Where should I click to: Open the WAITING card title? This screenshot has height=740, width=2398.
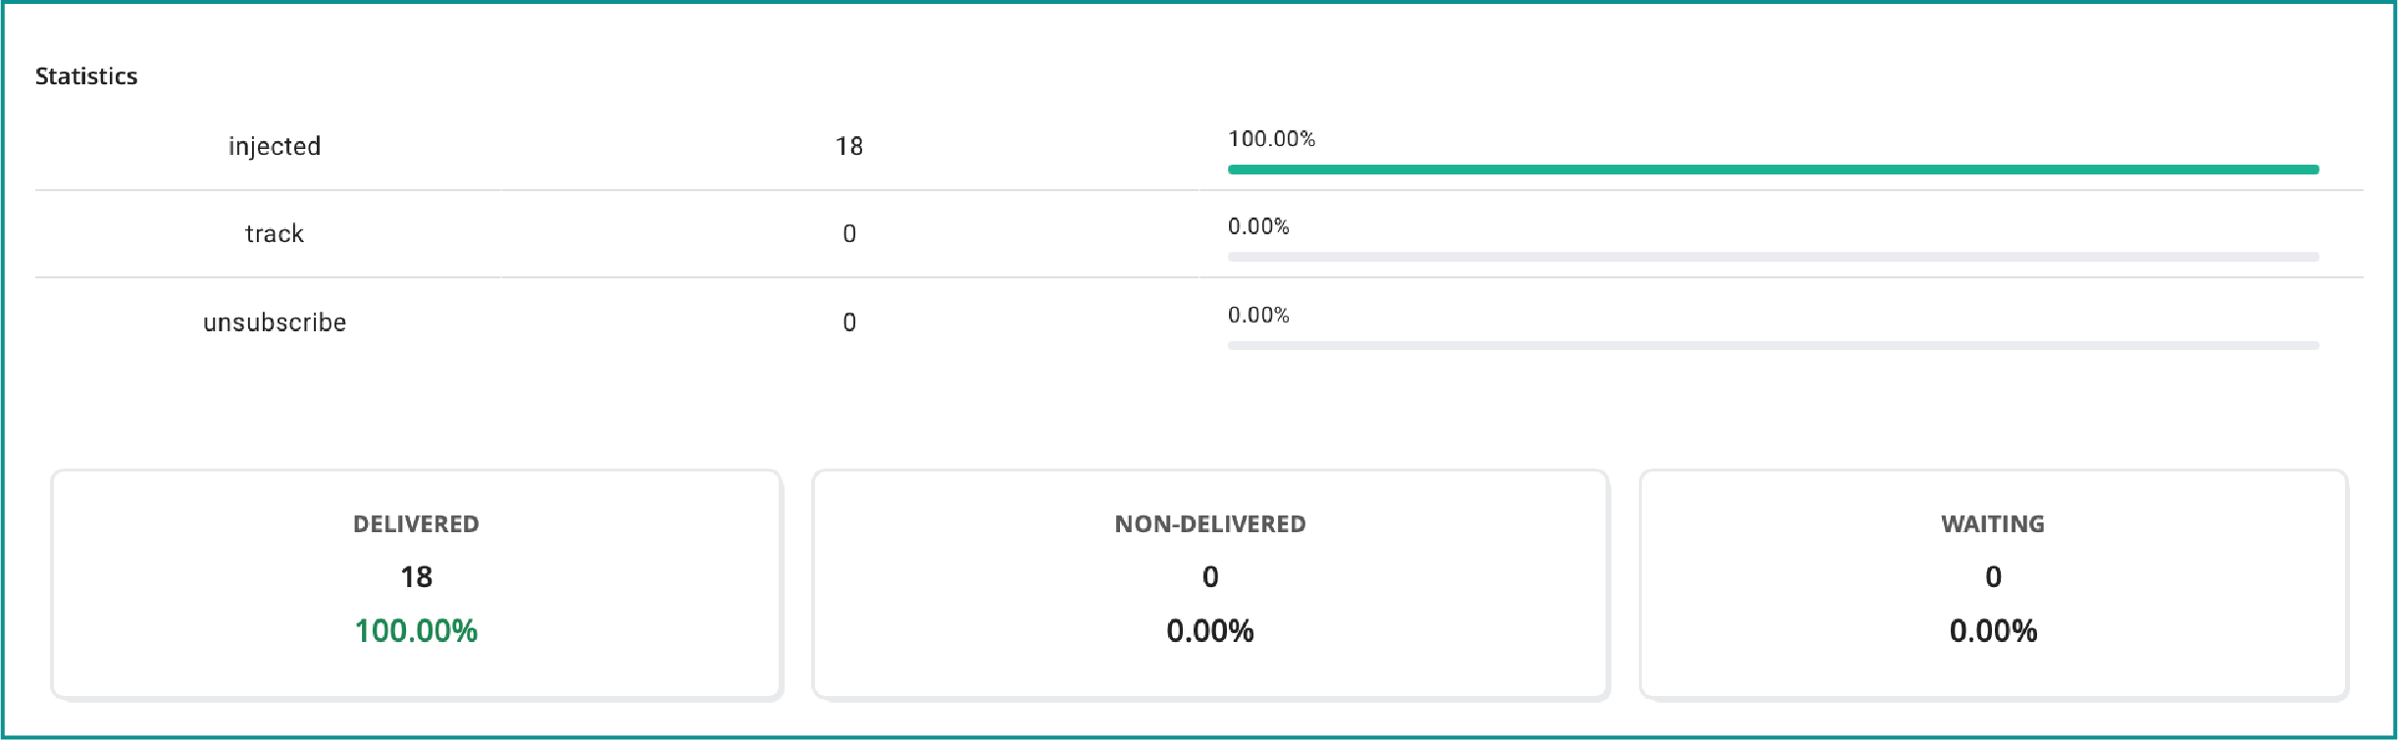[x=1993, y=524]
